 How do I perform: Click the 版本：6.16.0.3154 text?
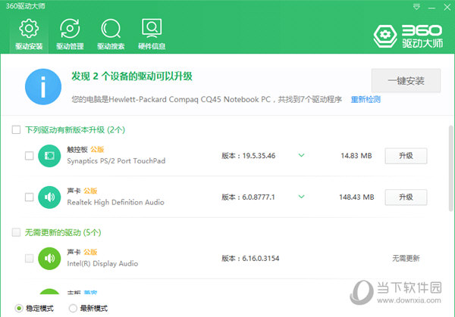coord(250,258)
